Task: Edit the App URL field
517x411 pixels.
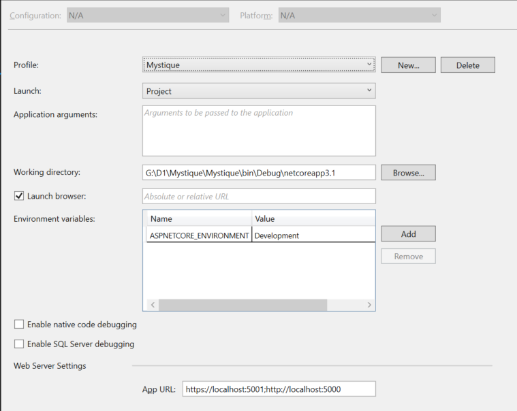Action: point(279,389)
